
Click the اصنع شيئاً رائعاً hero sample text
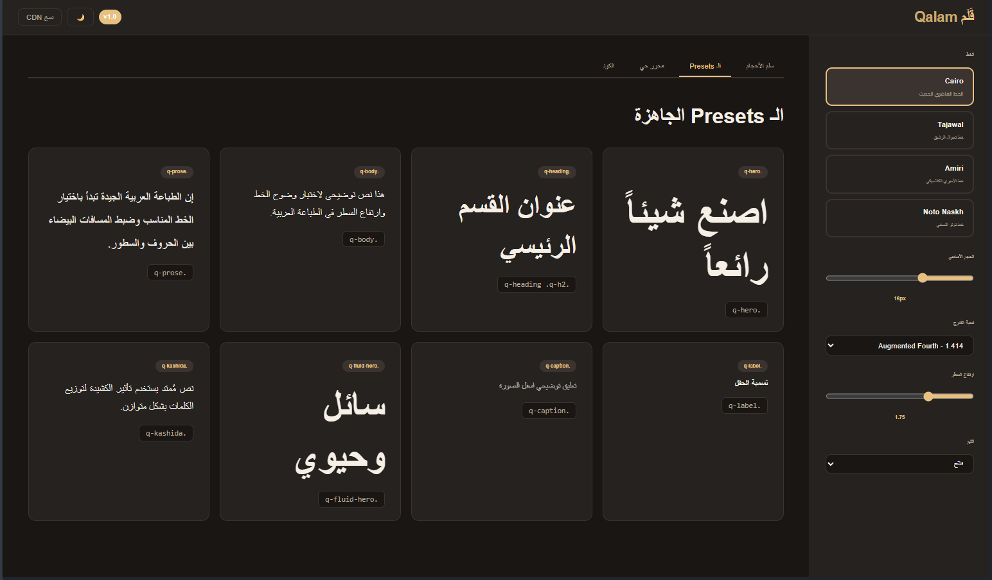[697, 238]
